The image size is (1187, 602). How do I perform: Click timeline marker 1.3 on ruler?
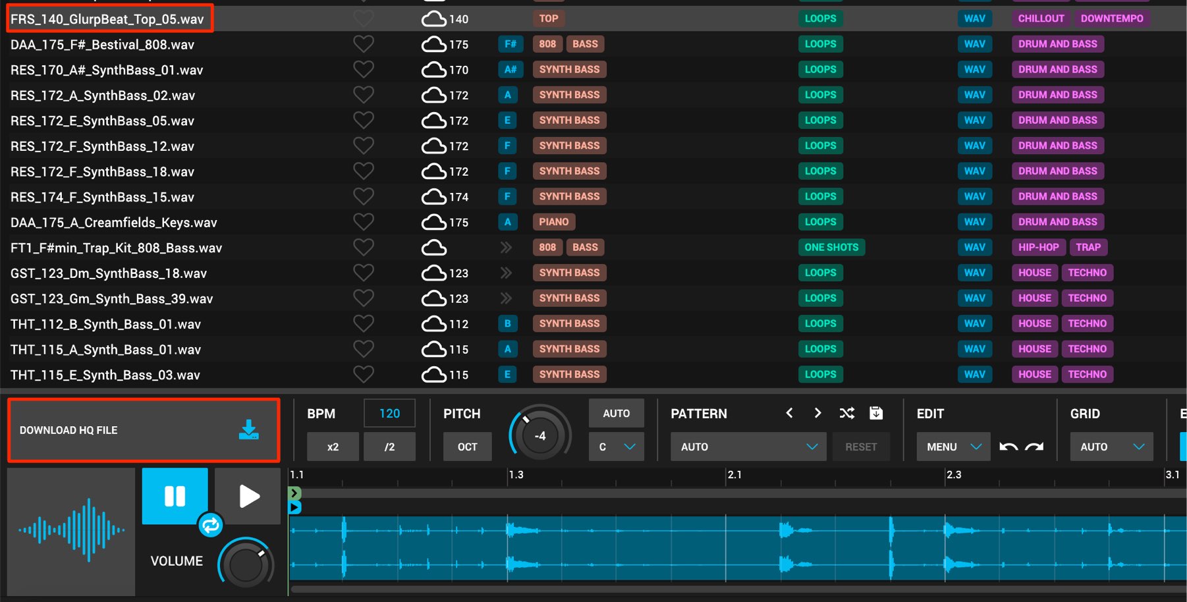click(x=516, y=474)
